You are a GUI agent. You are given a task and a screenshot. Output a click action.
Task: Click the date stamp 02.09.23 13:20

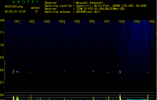click(x=15, y=11)
